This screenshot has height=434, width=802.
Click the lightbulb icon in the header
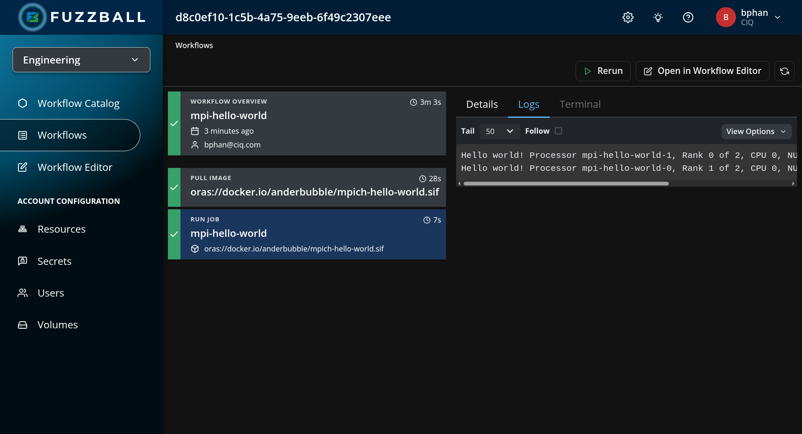coord(658,17)
